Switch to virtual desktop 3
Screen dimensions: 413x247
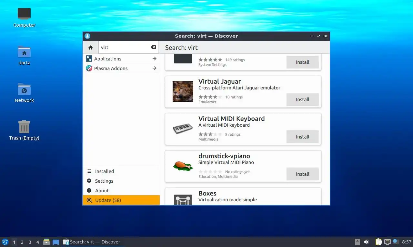[30, 242]
